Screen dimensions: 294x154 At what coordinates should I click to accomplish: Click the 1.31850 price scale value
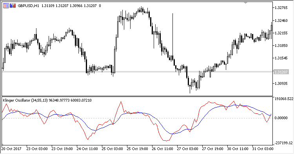(x=281, y=45)
